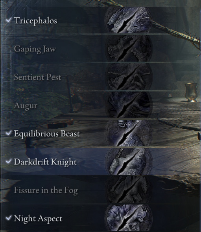Click the Equilibrious Beast boss emblem
Image resolution: width=201 pixels, height=232 pixels.
tap(128, 133)
